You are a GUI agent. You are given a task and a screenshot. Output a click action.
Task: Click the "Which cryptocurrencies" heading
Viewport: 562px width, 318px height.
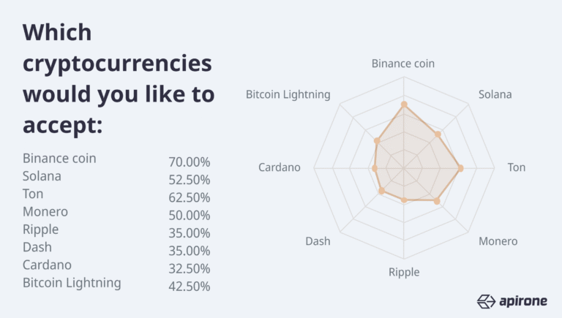(x=117, y=48)
